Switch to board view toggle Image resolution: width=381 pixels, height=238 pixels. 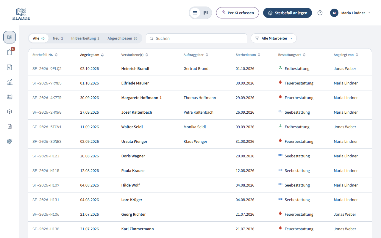[x=206, y=13]
